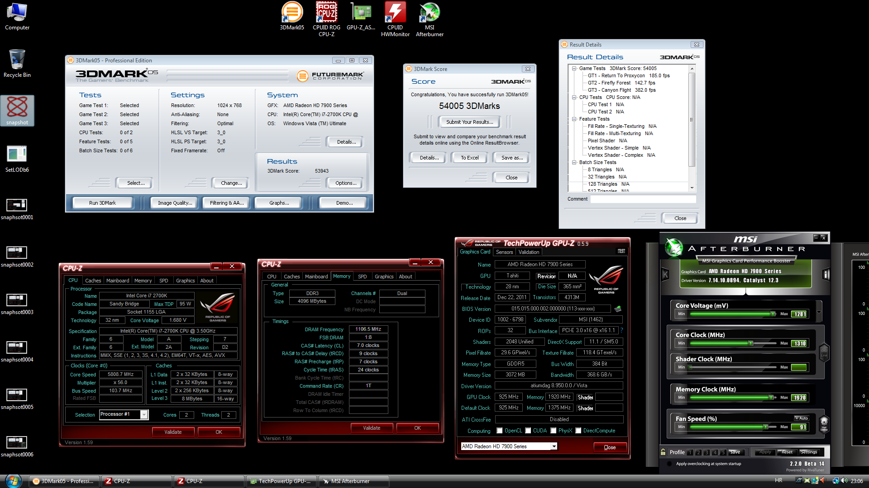
Task: Click the Run 3DMark button
Action: (102, 203)
